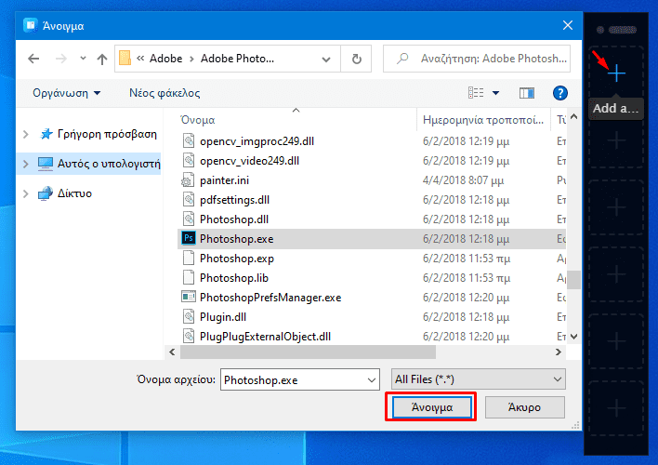Open the All Files (*.*) filter dropdown
The image size is (658, 465).
(479, 379)
